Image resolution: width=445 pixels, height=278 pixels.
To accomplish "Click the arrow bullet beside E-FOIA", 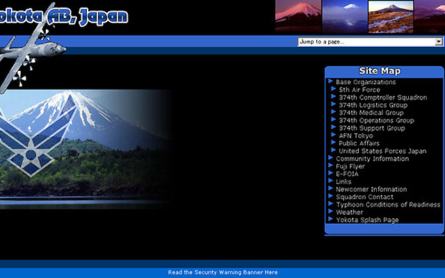I will tap(331, 173).
